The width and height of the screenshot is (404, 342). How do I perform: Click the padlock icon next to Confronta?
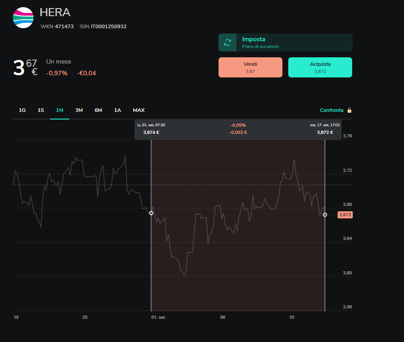(349, 110)
